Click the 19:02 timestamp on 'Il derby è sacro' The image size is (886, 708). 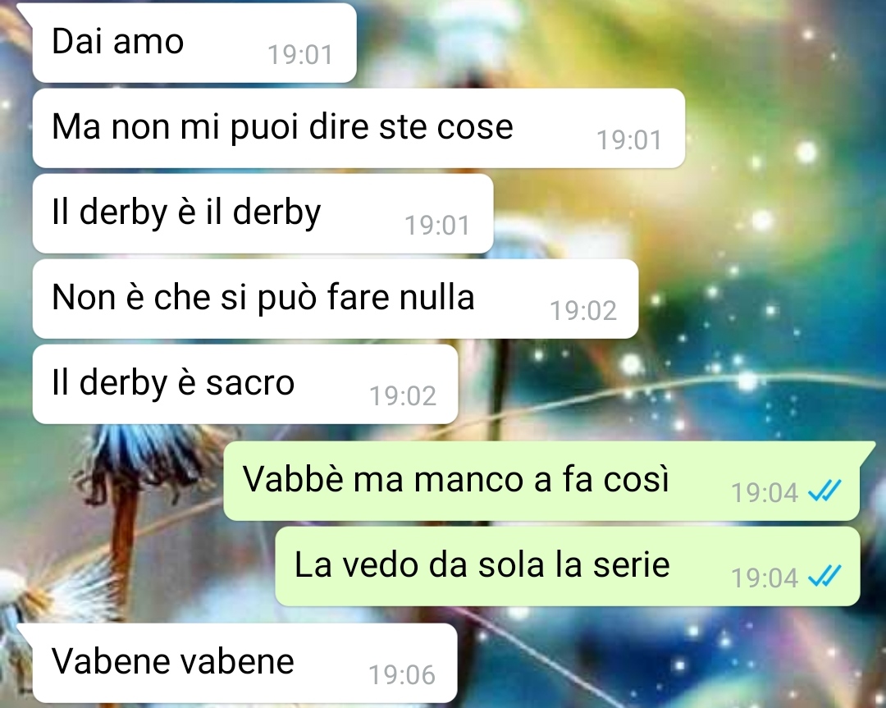tap(403, 396)
